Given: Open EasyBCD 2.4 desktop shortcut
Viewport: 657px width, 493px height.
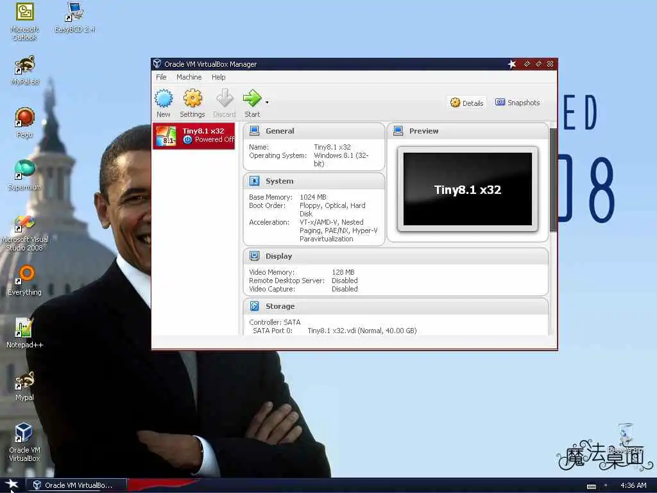Looking at the screenshot, I should tap(74, 17).
